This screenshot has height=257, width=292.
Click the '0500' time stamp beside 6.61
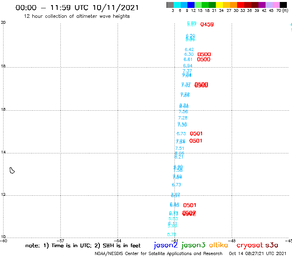[204, 59]
